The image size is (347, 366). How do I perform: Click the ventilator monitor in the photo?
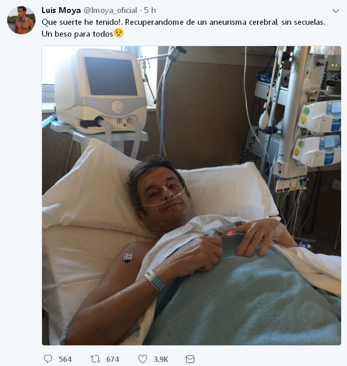click(x=101, y=91)
